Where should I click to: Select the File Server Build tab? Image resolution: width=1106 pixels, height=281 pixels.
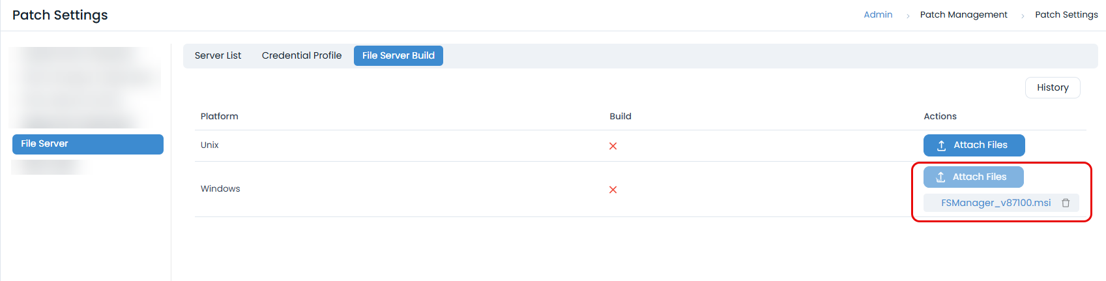398,55
